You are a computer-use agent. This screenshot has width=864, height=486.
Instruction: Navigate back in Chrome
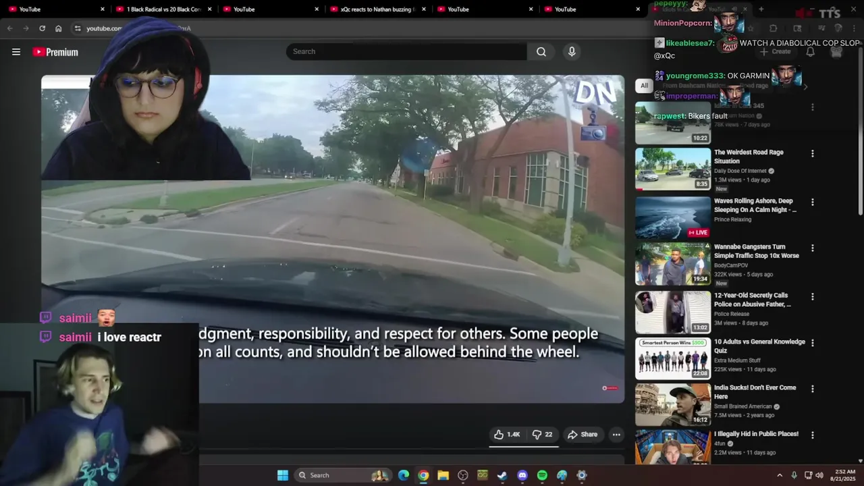[x=9, y=28]
